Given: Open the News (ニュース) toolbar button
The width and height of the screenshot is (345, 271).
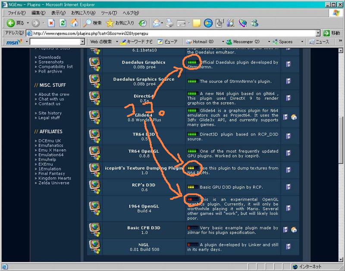Looking at the screenshot, I should pos(319,41).
